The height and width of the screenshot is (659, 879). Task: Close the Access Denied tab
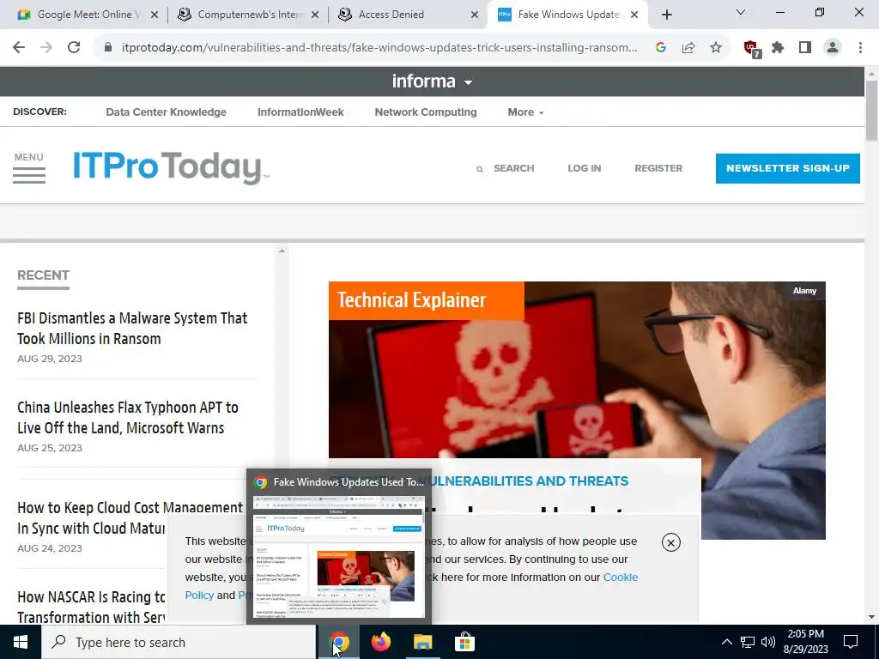(475, 15)
